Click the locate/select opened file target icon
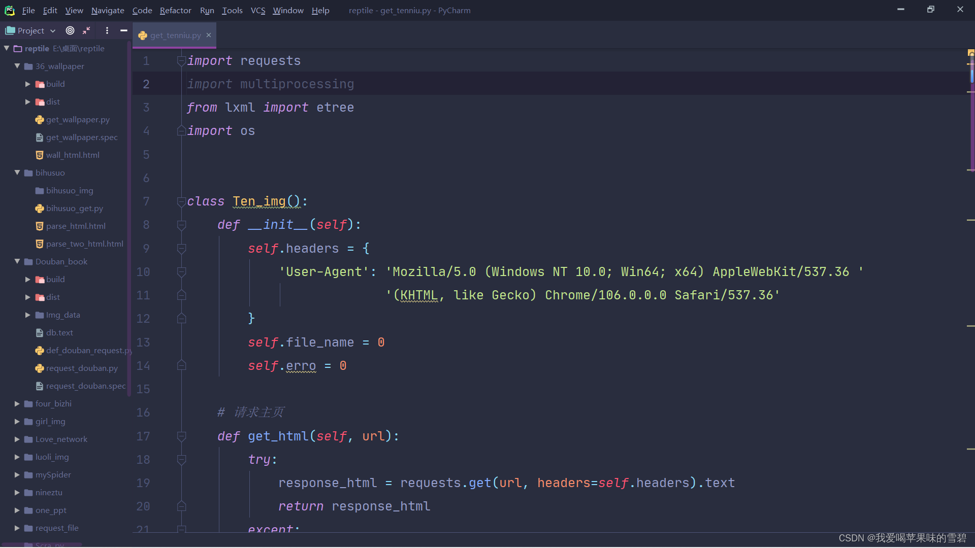 (x=70, y=30)
